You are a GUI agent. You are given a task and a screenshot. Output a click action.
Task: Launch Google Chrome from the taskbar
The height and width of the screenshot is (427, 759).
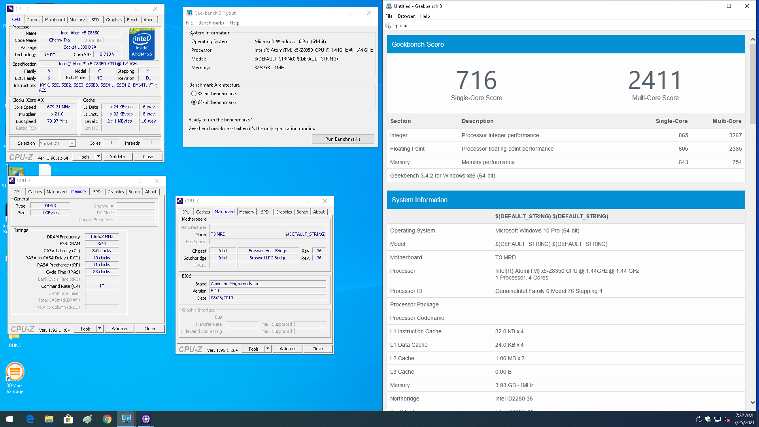107,419
